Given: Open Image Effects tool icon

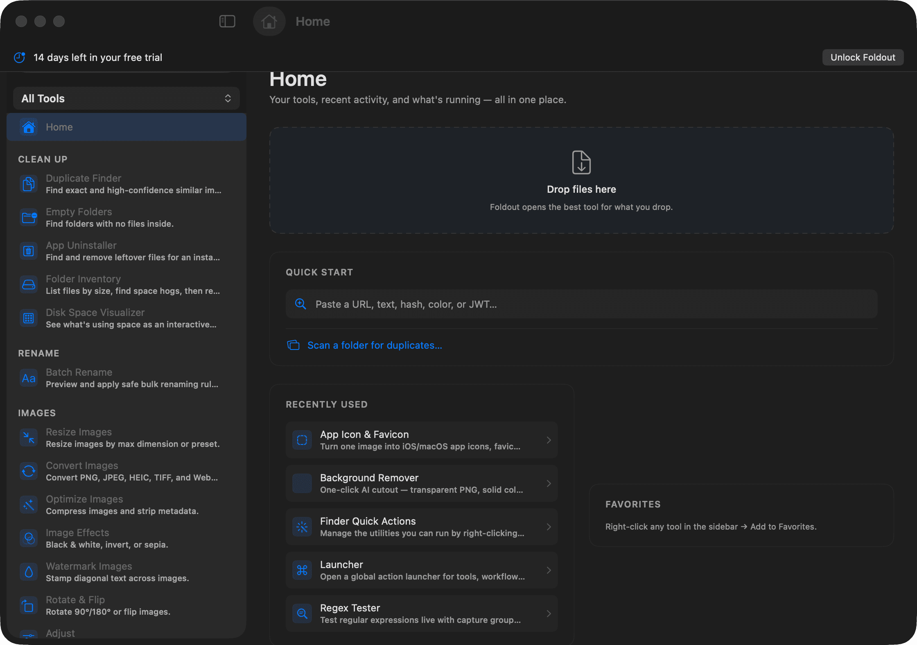Looking at the screenshot, I should pos(29,538).
